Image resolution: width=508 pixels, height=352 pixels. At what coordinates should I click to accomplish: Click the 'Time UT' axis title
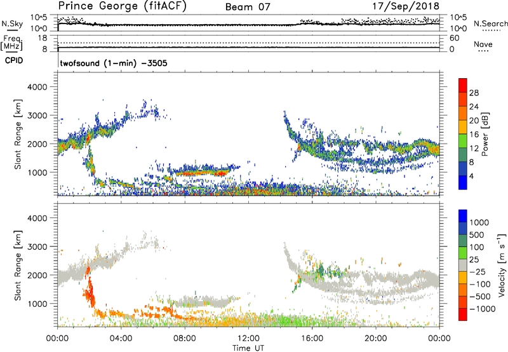[248, 348]
